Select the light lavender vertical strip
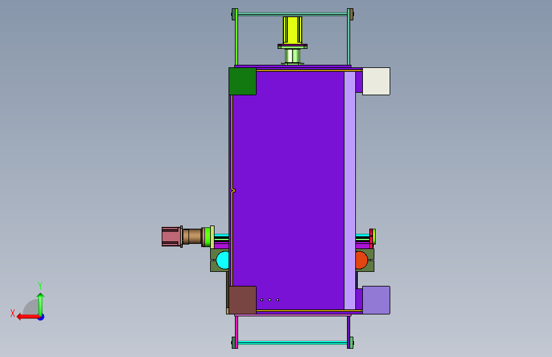The width and height of the screenshot is (552, 357). [x=350, y=191]
